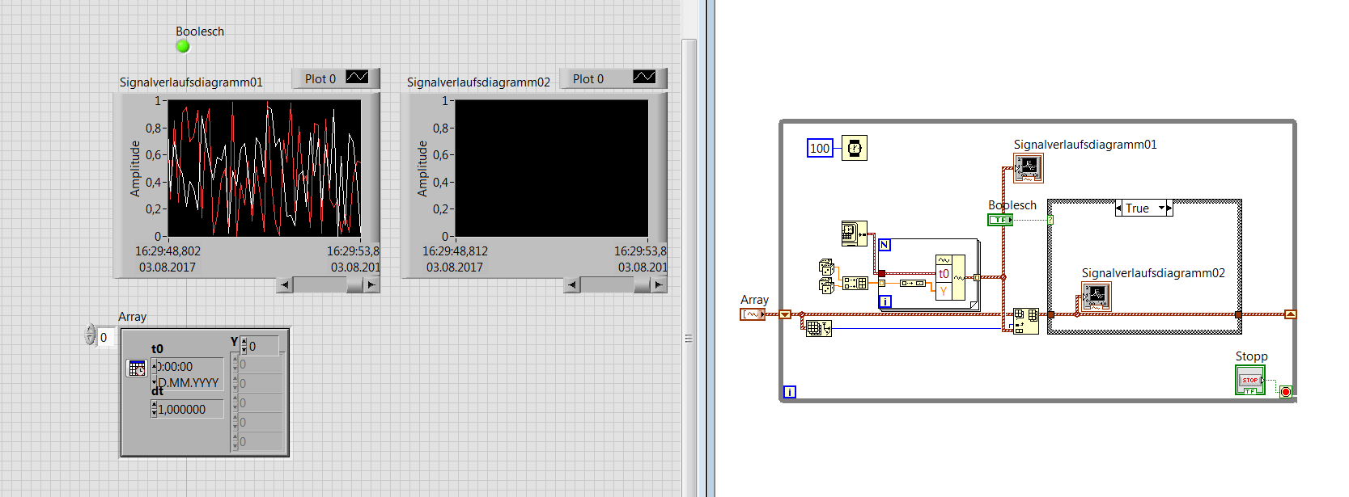This screenshot has width=1349, height=497.
Task: Click the red loop condition stop terminal
Action: coord(1285,392)
